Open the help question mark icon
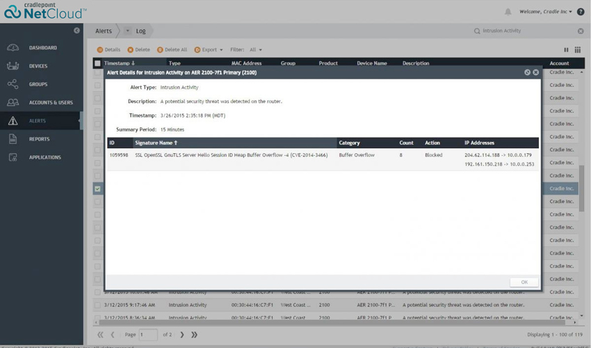The height and width of the screenshot is (348, 591). click(581, 12)
